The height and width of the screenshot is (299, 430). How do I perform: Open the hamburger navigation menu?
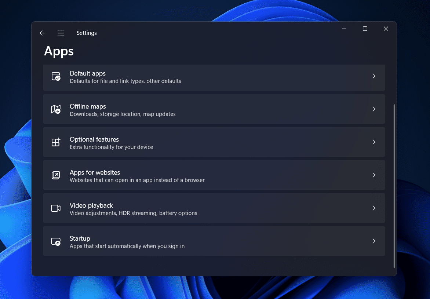point(61,33)
